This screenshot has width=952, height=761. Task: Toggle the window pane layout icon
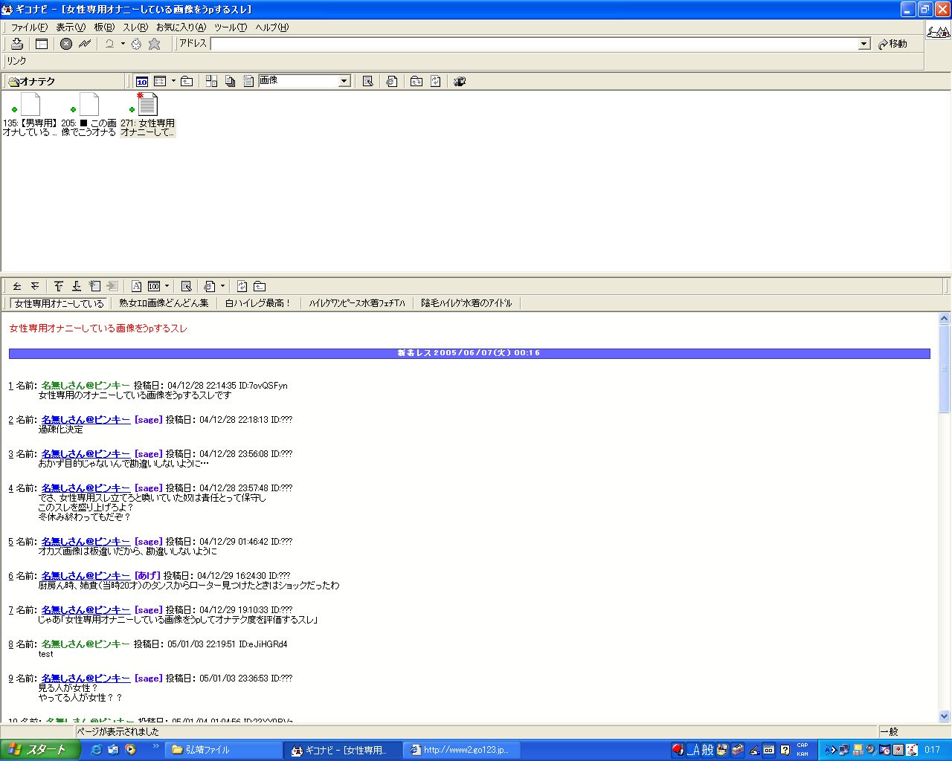pos(42,44)
